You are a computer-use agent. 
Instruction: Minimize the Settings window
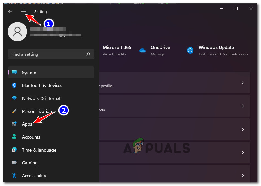click(x=221, y=9)
